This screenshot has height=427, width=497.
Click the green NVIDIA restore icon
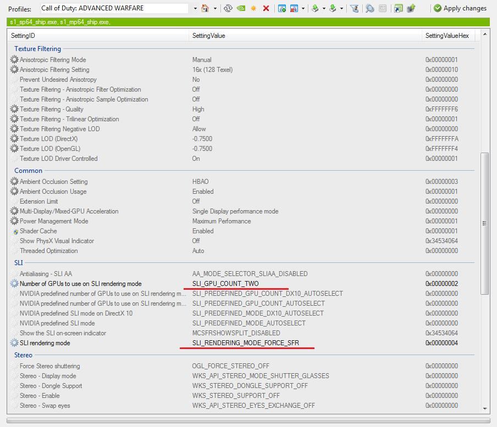tap(241, 8)
